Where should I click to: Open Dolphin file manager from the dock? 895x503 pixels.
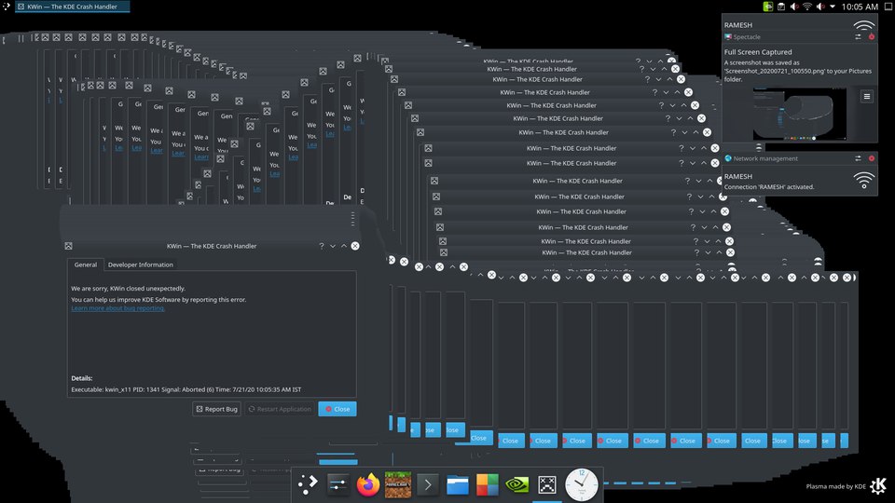[457, 484]
